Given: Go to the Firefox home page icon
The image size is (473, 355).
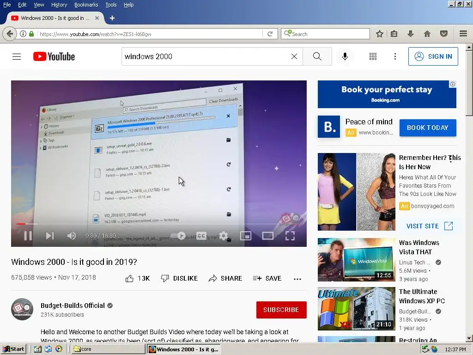Looking at the screenshot, I should pos(427,34).
